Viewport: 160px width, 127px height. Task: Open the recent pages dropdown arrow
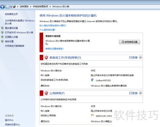coord(11,7)
